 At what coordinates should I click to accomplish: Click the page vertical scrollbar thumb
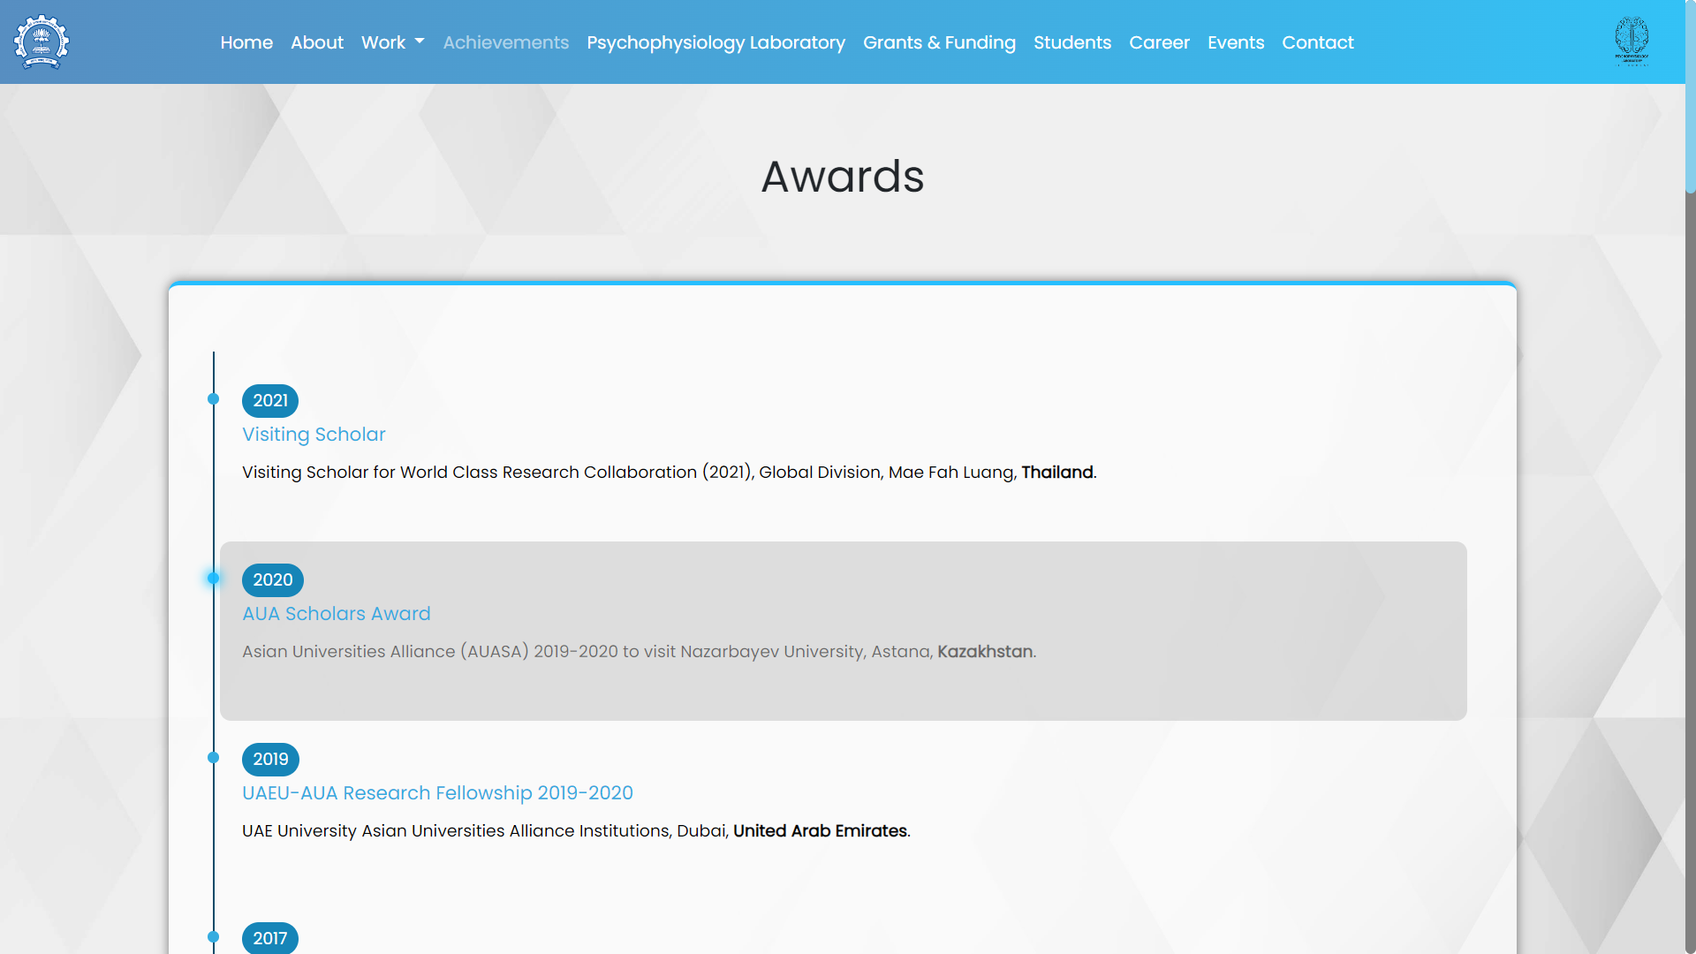pos(1690,97)
